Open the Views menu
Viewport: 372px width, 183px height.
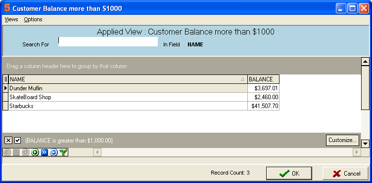pyautogui.click(x=11, y=19)
